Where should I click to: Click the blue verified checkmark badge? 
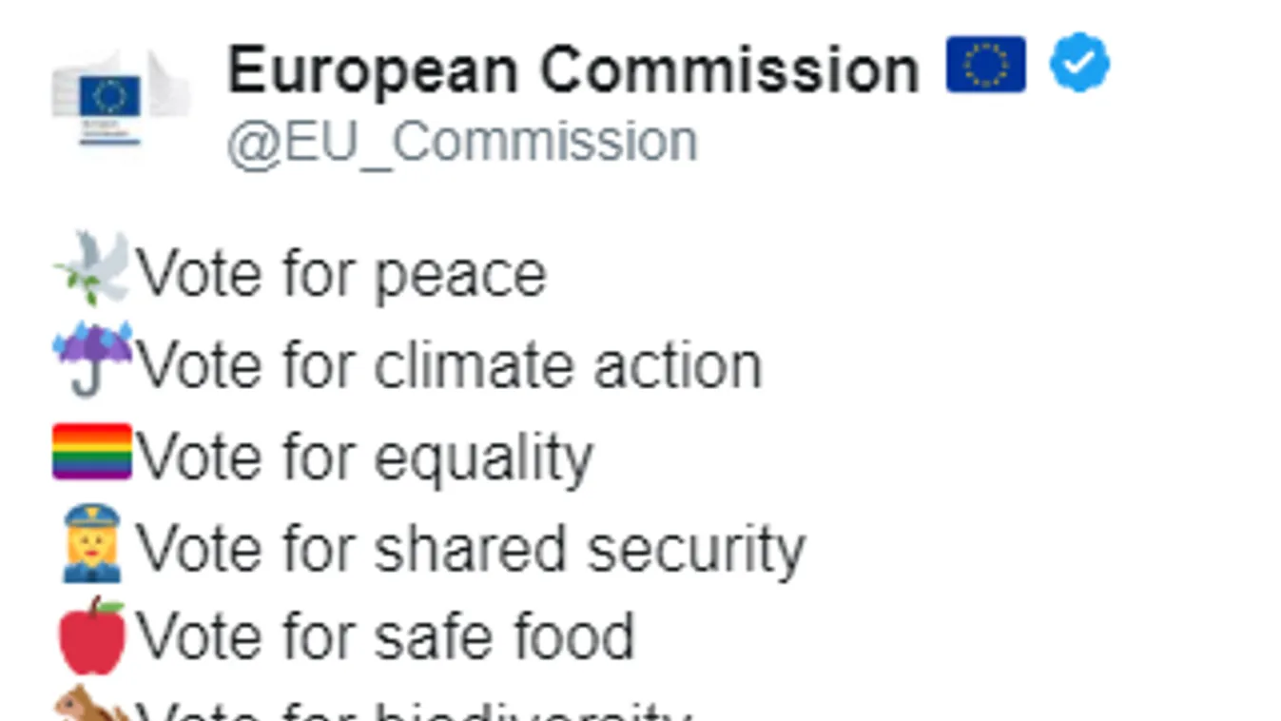point(1078,63)
